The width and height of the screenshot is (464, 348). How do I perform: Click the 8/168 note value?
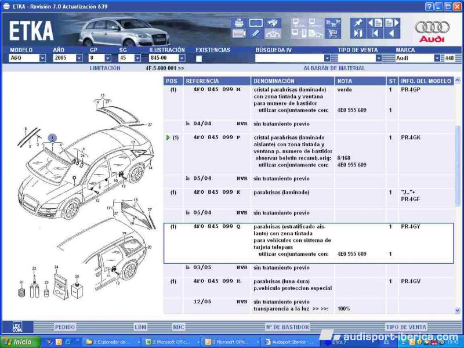343,158
